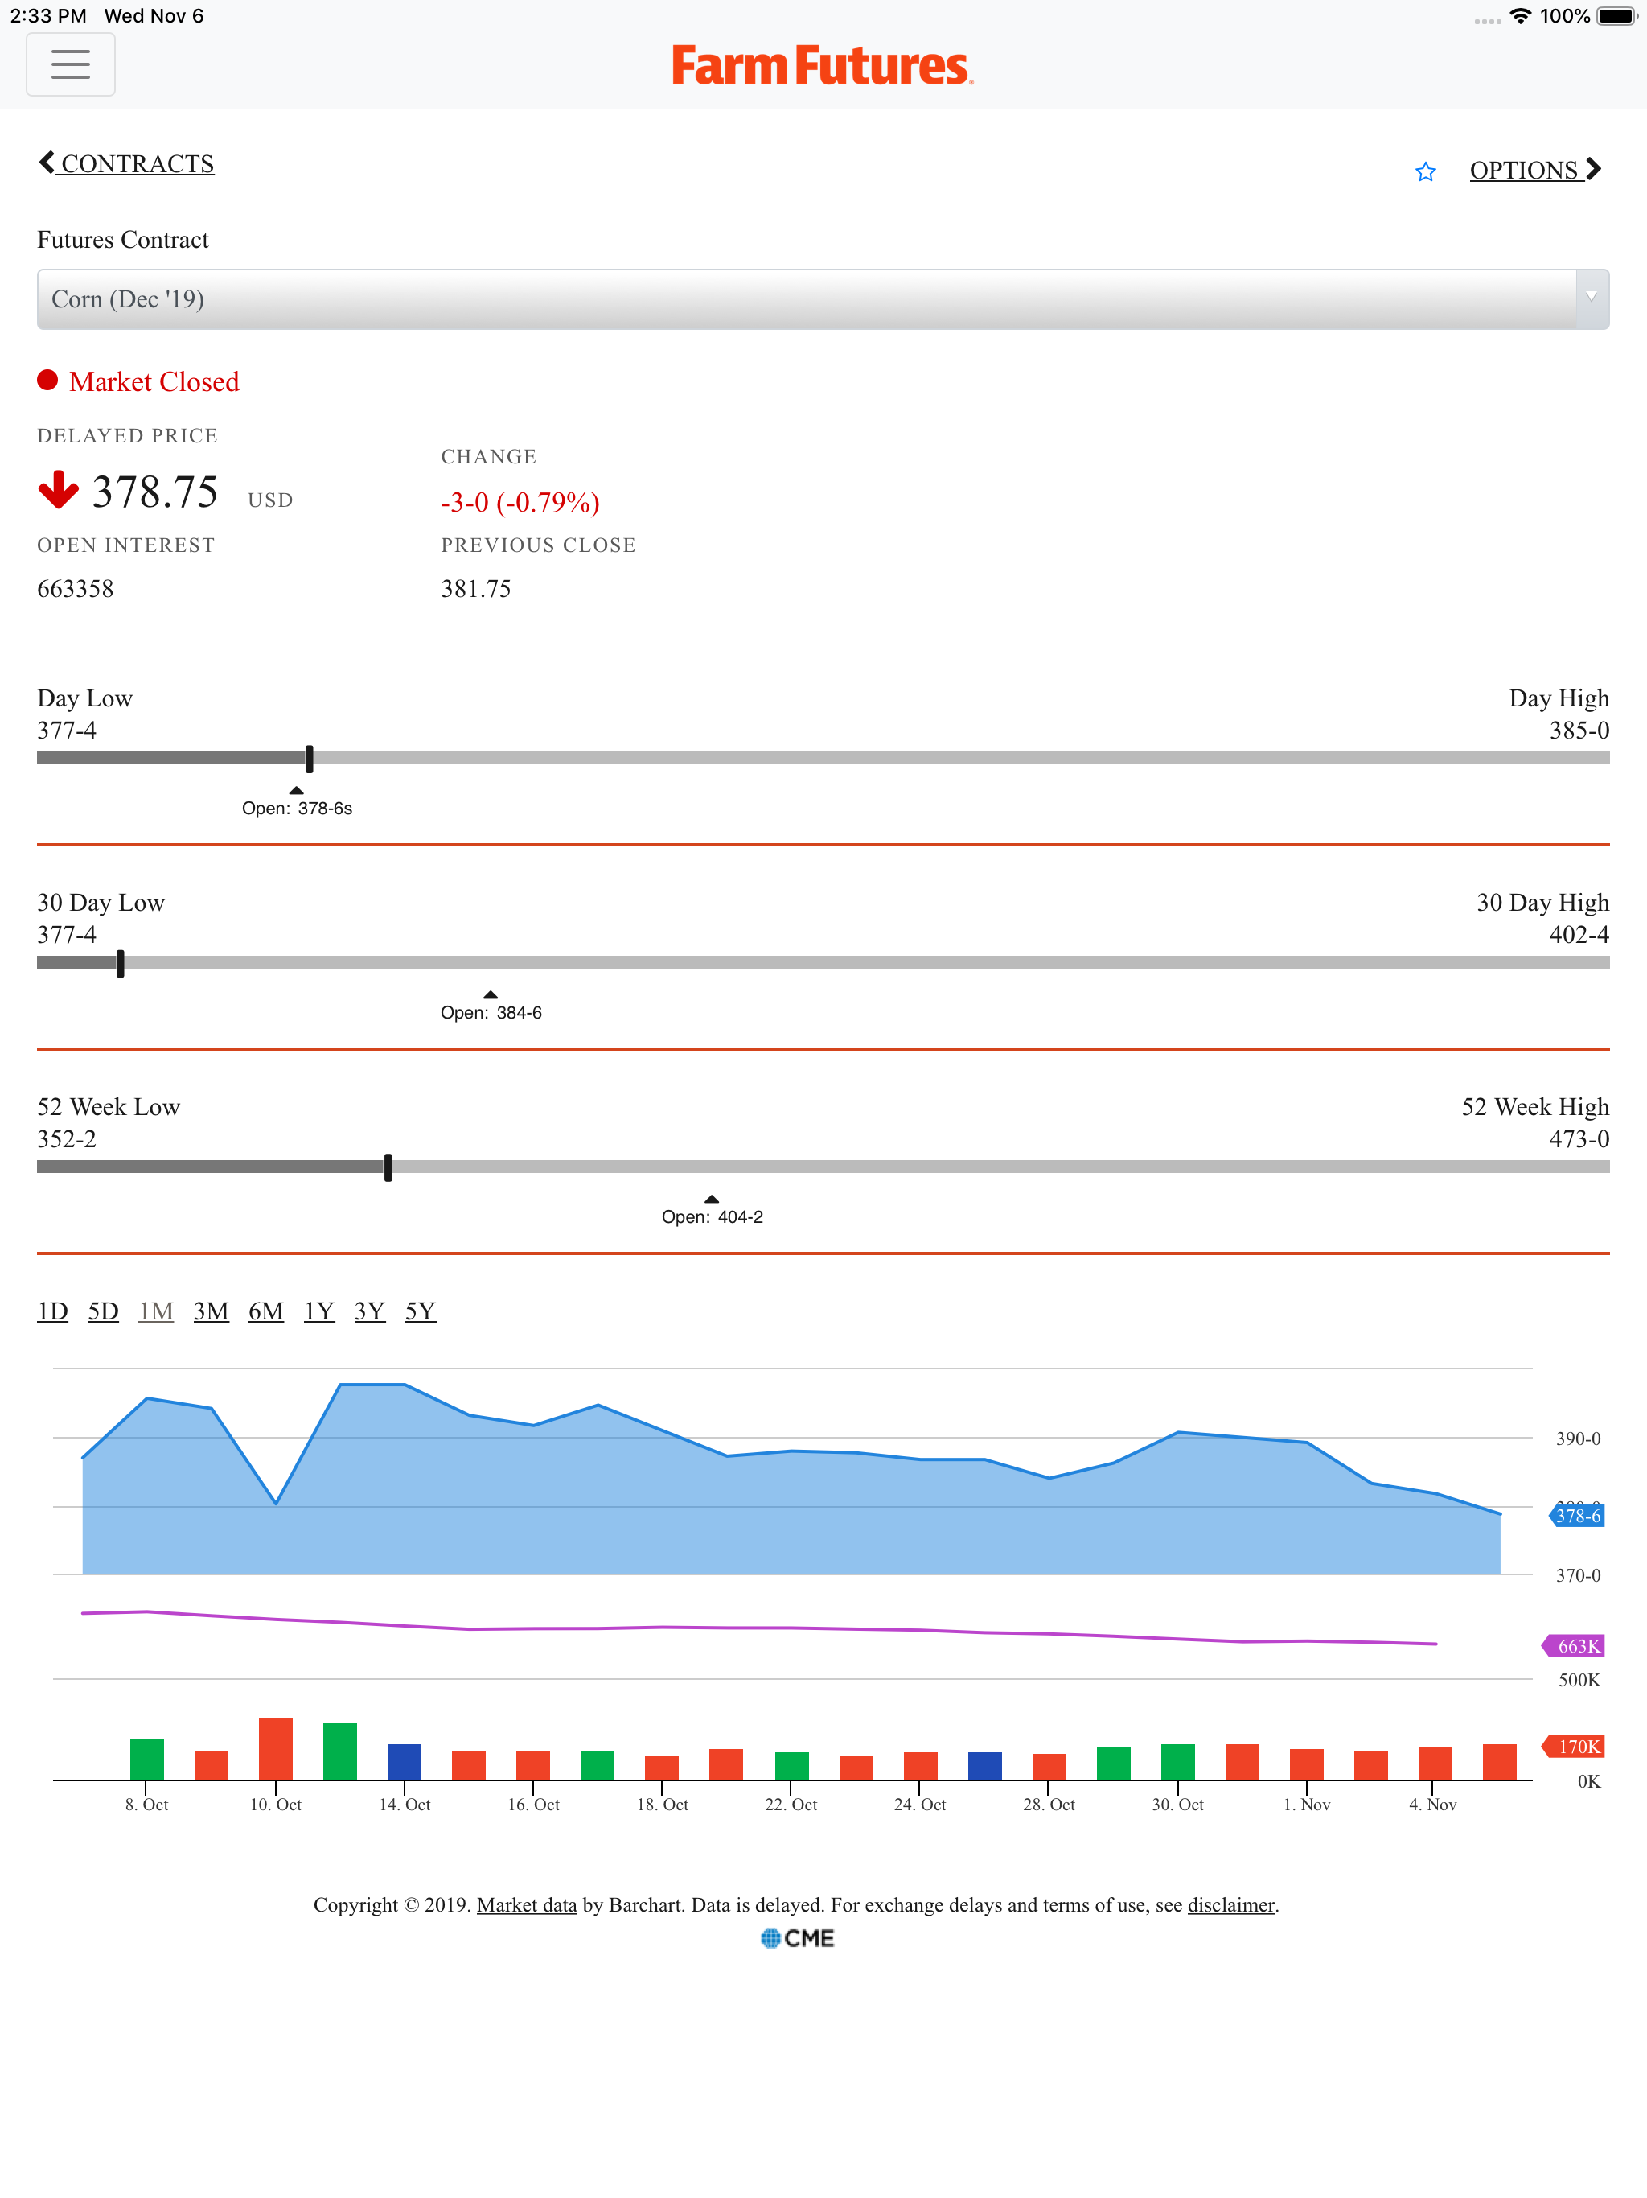Click the 52 Week open marker triangle

tap(711, 1200)
